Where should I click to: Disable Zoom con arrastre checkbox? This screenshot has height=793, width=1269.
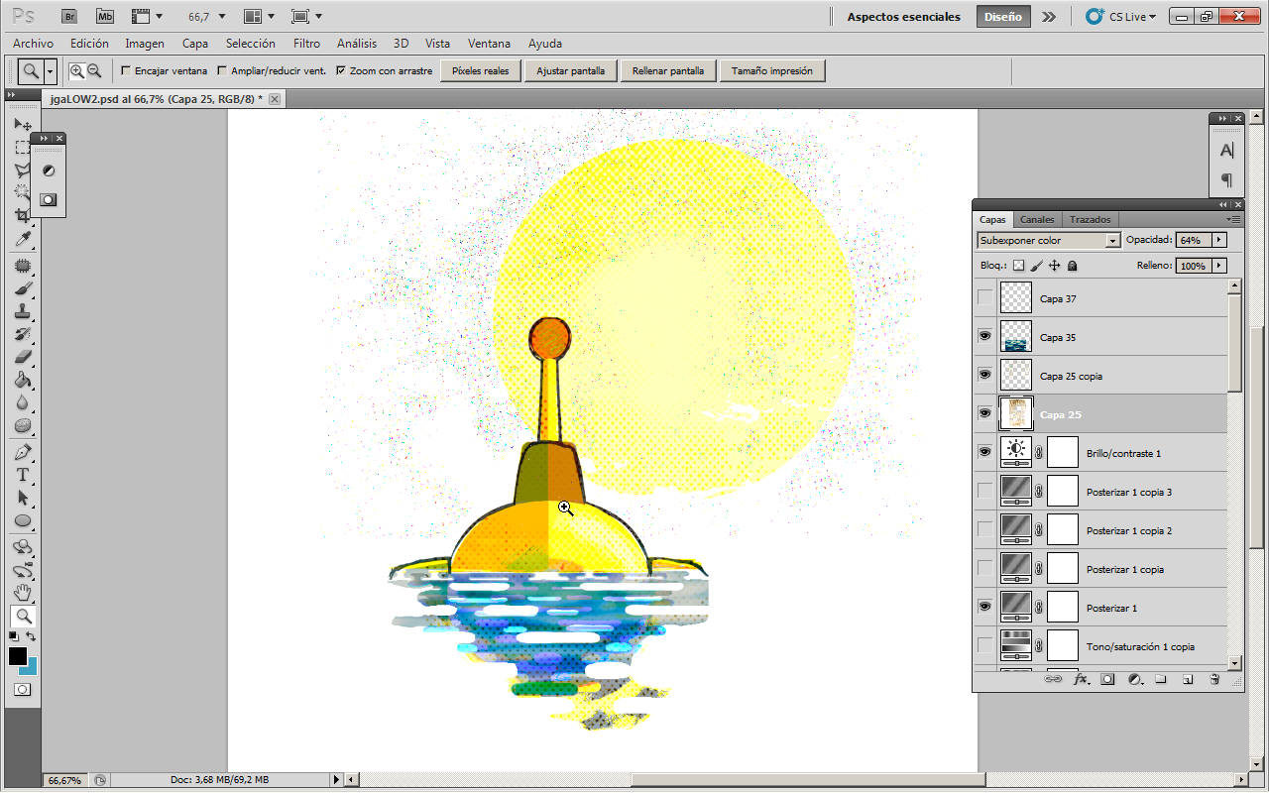341,71
